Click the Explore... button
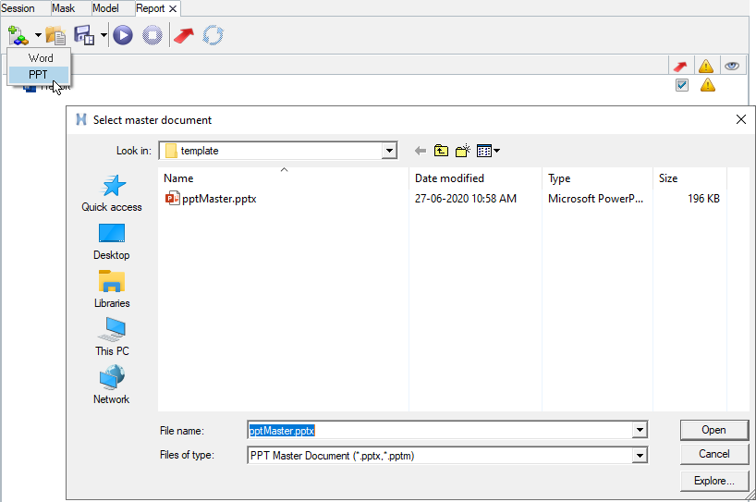756x502 pixels. click(714, 481)
